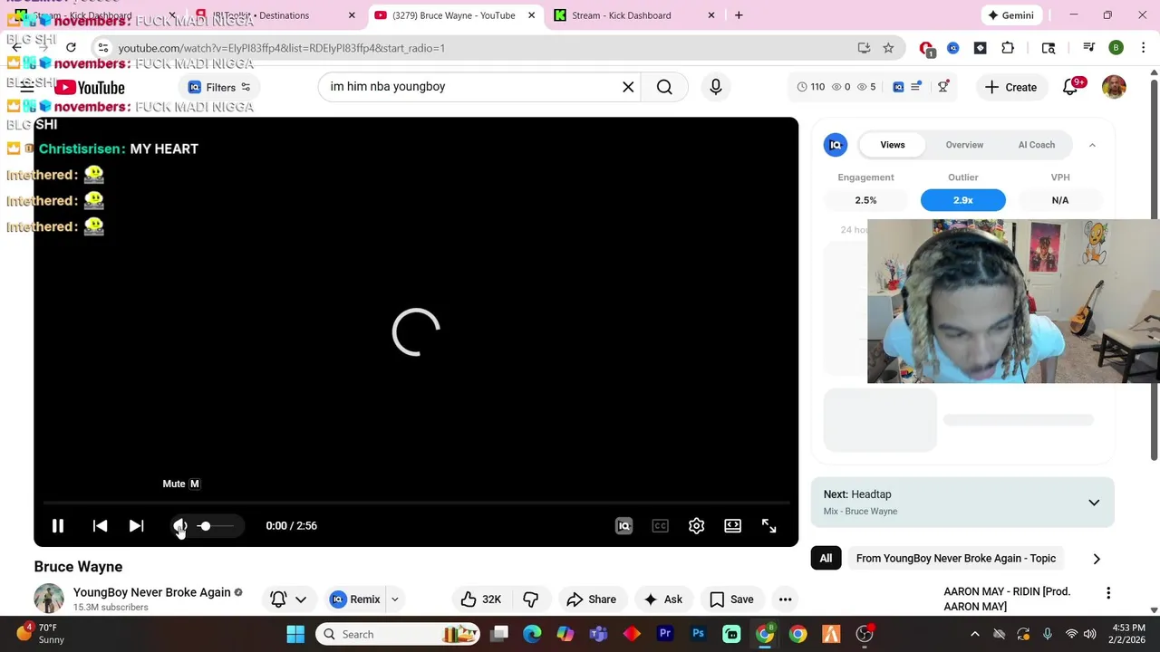Image resolution: width=1160 pixels, height=652 pixels.
Task: Open the Chrome three-dot menu
Action: point(1144,48)
